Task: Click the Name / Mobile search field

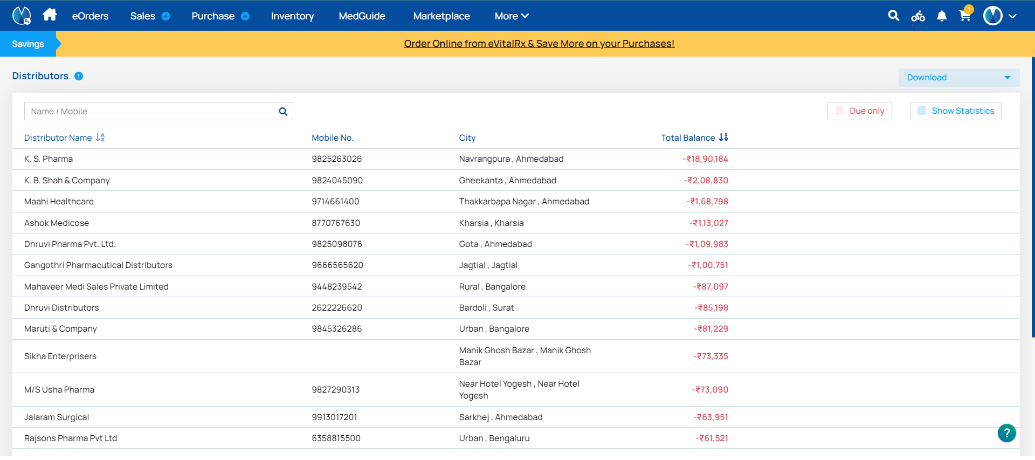Action: tap(158, 111)
